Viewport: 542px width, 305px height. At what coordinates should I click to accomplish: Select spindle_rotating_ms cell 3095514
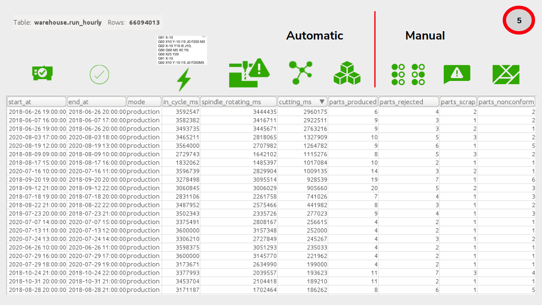238,179
